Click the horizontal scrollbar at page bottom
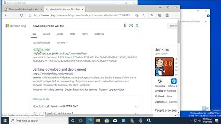 pos(99,115)
